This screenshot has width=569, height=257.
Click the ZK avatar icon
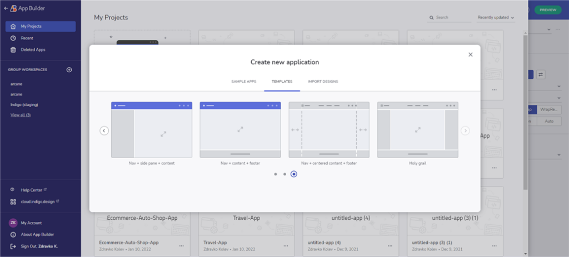click(13, 223)
